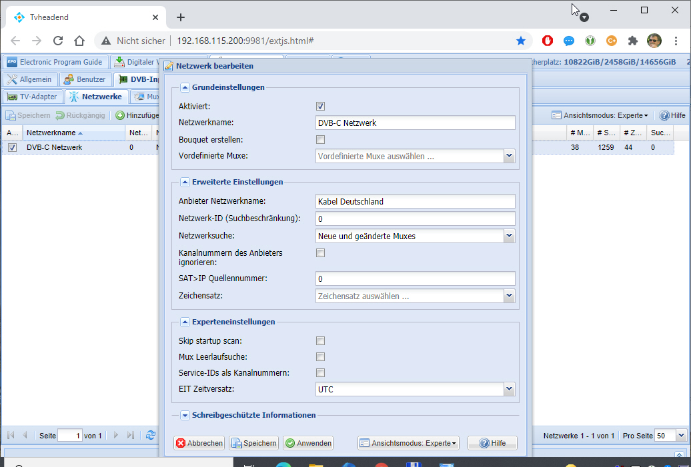Go to last page of networks
The height and width of the screenshot is (467, 691).
coord(131,435)
